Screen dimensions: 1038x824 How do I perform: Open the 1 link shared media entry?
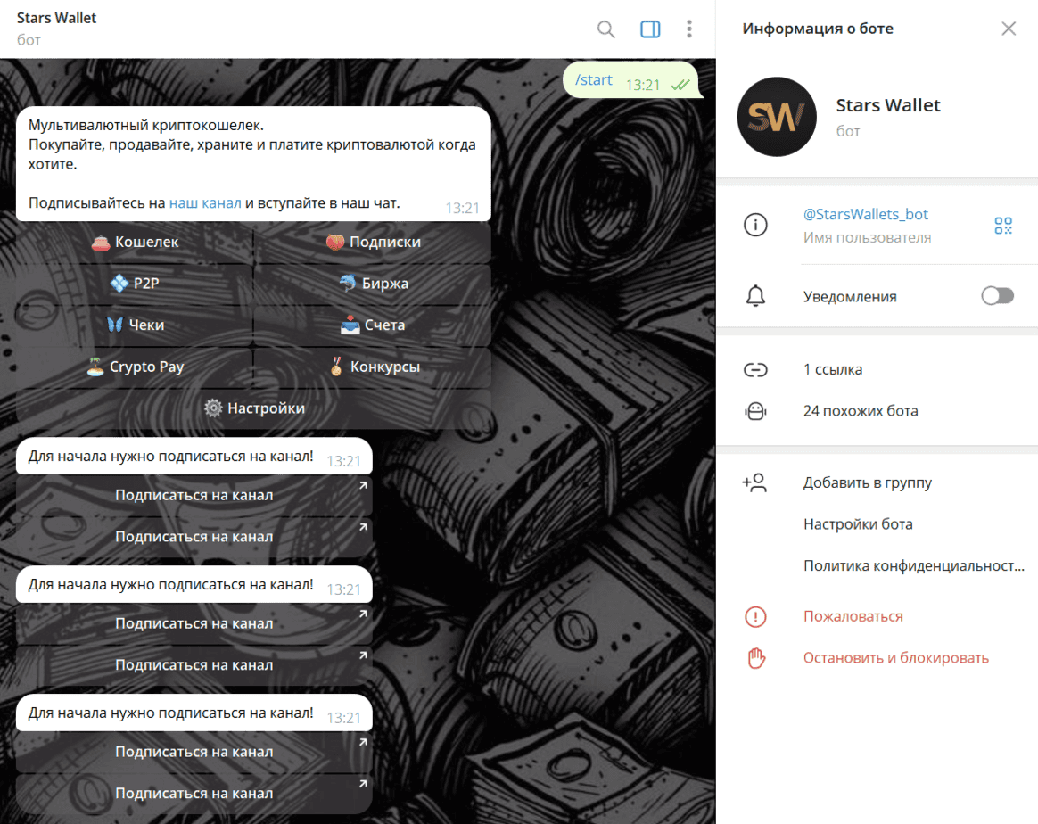click(x=832, y=369)
